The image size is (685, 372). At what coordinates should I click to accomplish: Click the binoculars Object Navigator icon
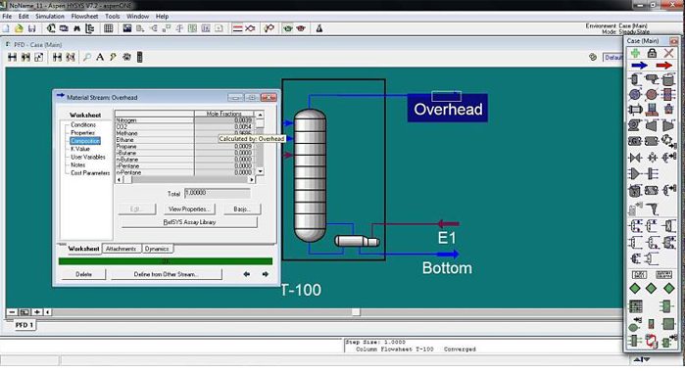(x=76, y=28)
